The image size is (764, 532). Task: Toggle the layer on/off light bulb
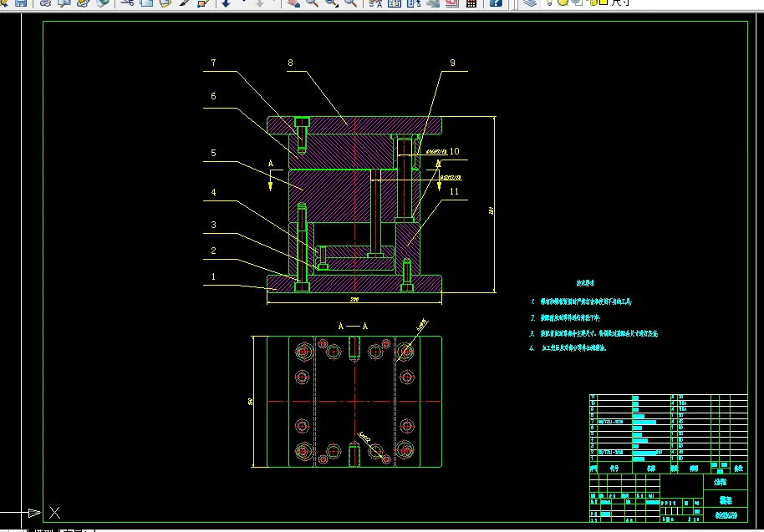[550, 2]
